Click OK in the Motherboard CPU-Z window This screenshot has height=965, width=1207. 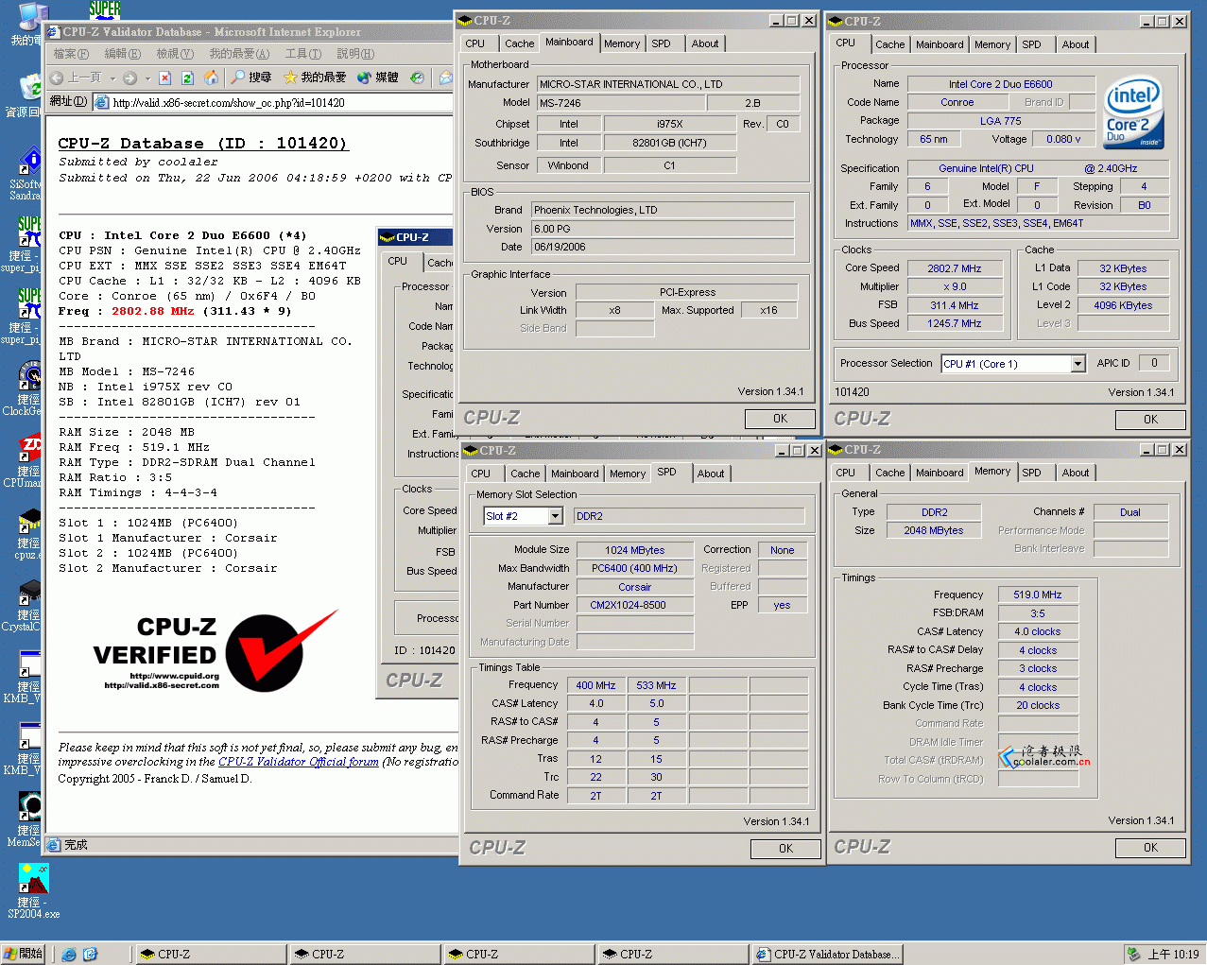coord(780,419)
